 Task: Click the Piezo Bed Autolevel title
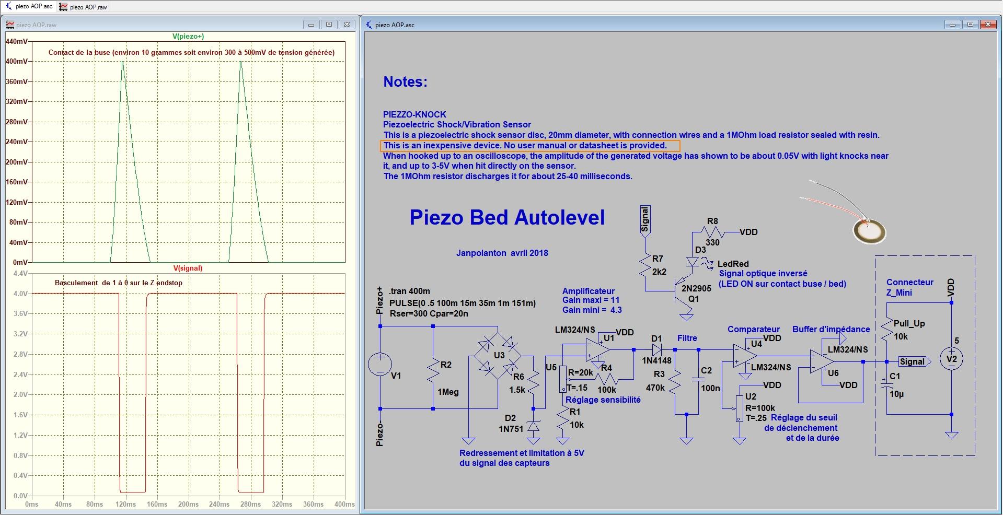(507, 217)
